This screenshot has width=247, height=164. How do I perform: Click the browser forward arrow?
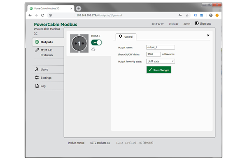[x=36, y=16]
